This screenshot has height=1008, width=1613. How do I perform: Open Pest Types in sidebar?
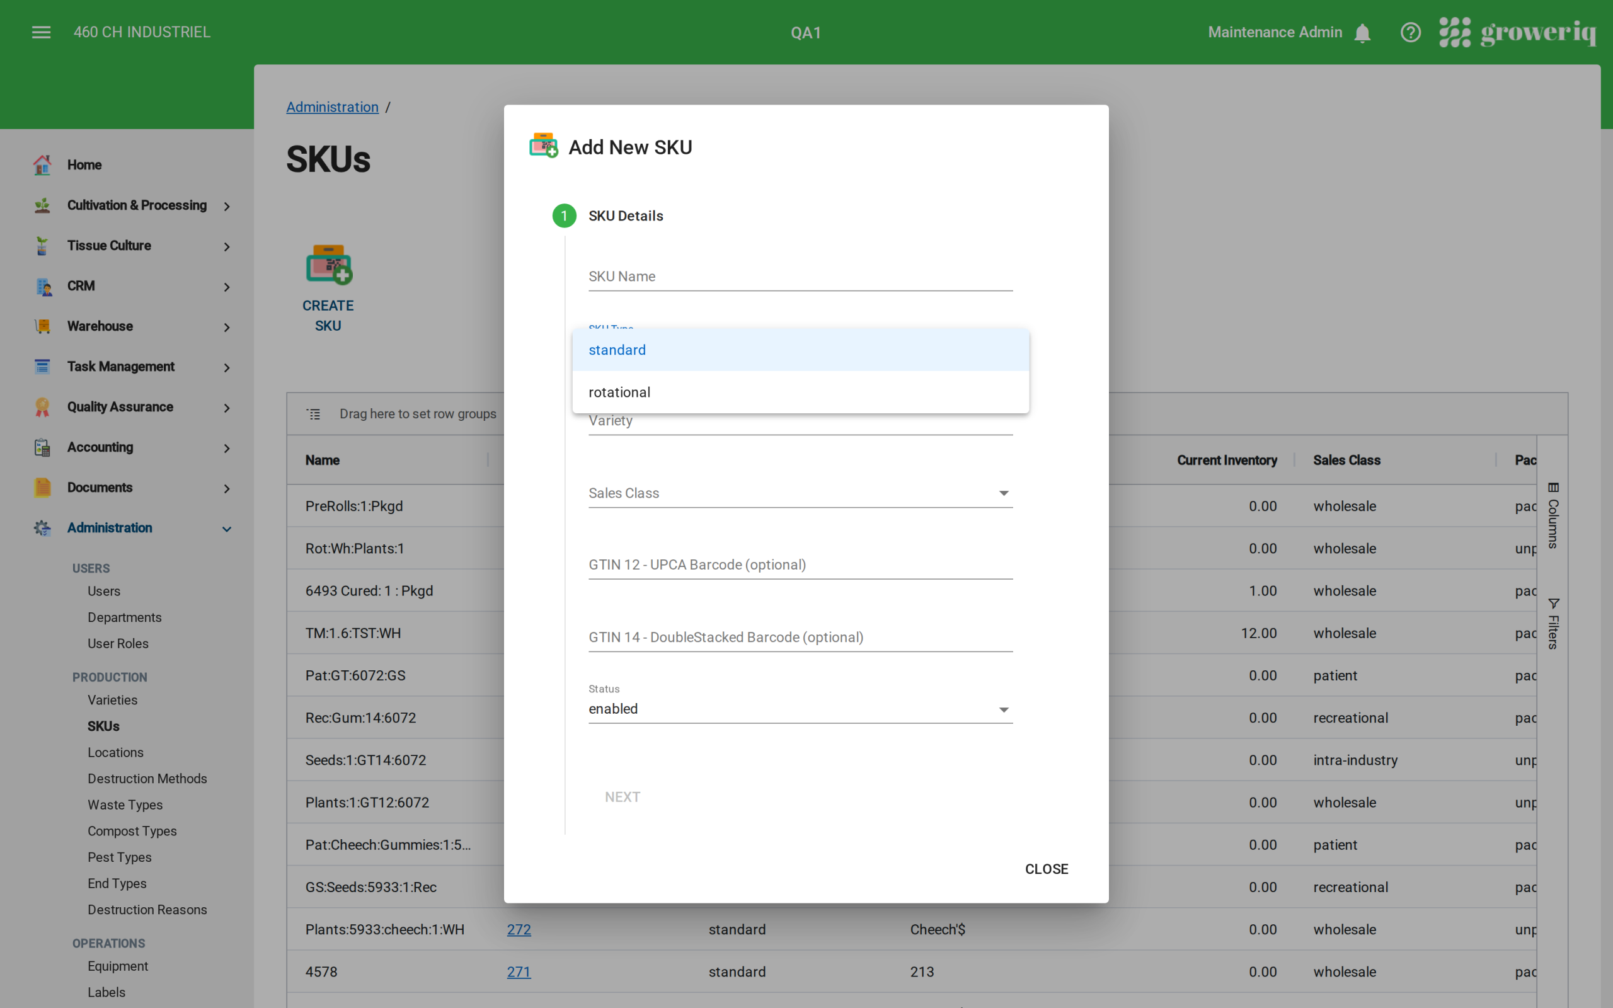pyautogui.click(x=120, y=857)
